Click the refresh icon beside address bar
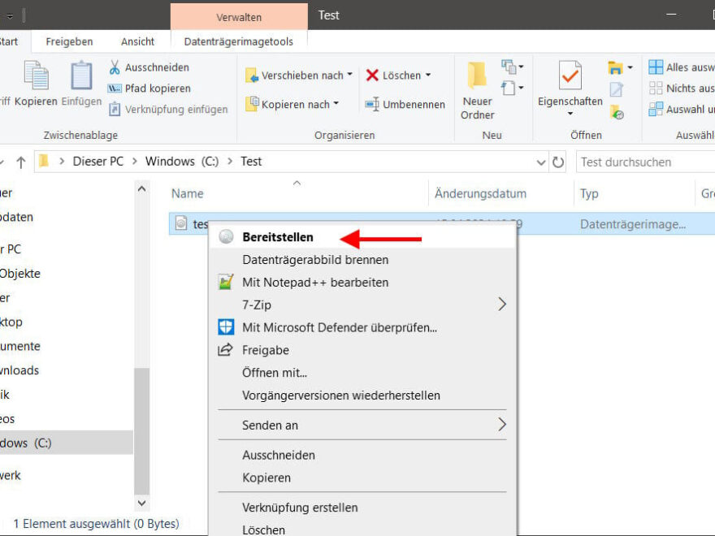The height and width of the screenshot is (536, 715). [558, 162]
